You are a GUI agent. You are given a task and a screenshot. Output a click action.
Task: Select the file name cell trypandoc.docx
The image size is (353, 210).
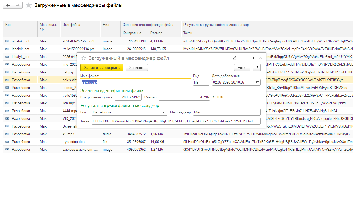[80, 142]
